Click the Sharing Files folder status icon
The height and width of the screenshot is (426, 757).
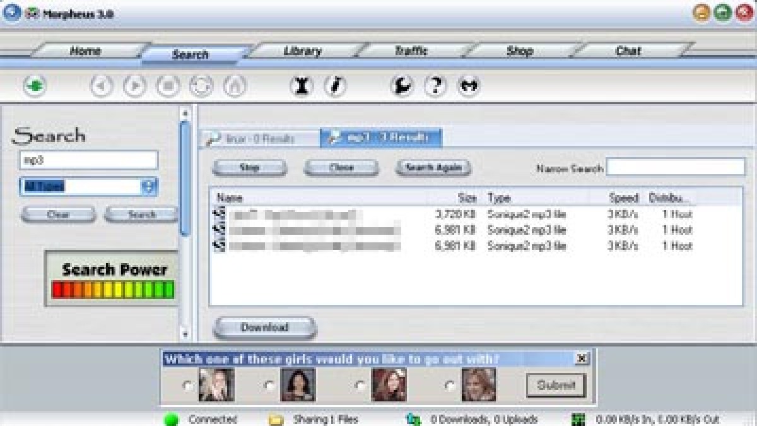pyautogui.click(x=276, y=419)
